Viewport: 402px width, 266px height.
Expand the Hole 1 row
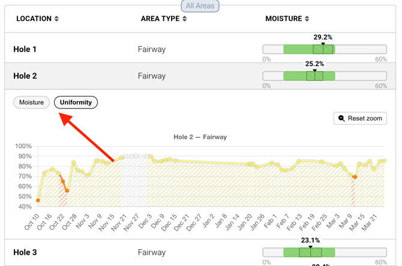(x=25, y=49)
